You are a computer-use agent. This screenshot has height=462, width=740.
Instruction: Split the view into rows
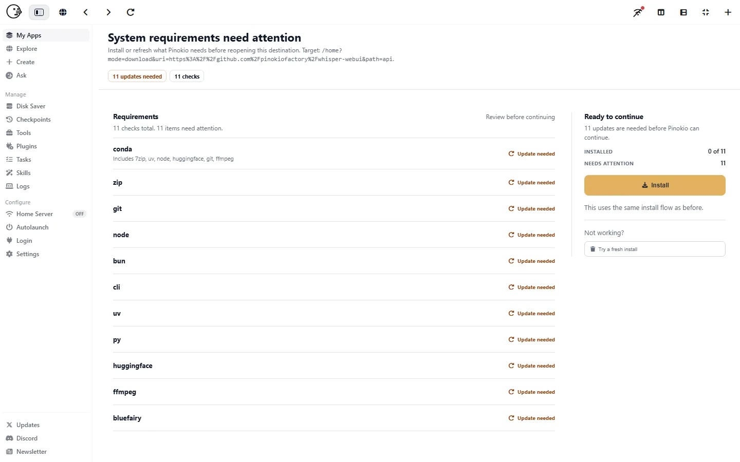[683, 12]
